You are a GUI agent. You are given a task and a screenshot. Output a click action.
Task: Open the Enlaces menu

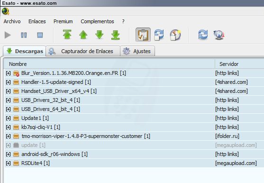[37, 21]
